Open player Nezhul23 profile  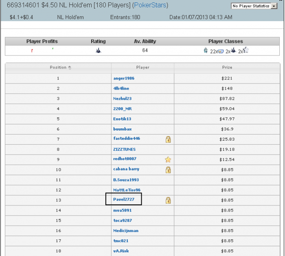122,99
